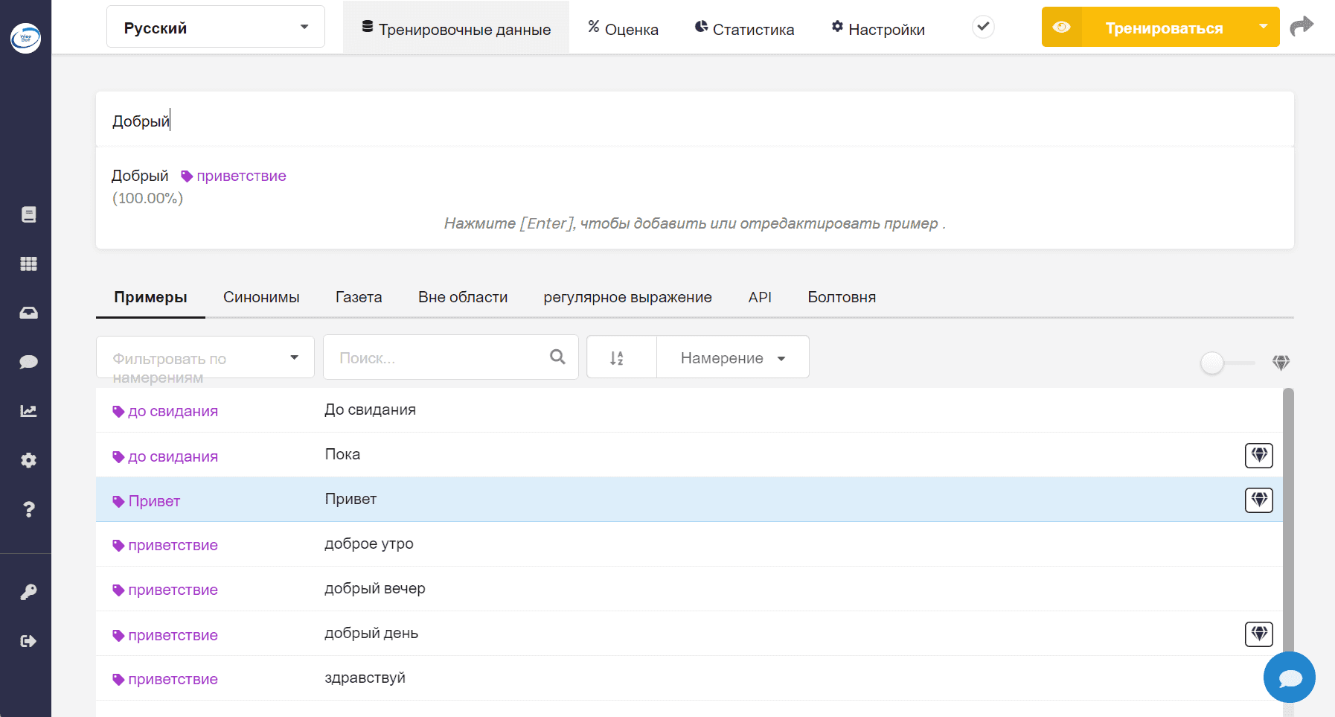The height and width of the screenshot is (717, 1335).
Task: Open the book icon in the sidebar
Action: click(x=28, y=214)
